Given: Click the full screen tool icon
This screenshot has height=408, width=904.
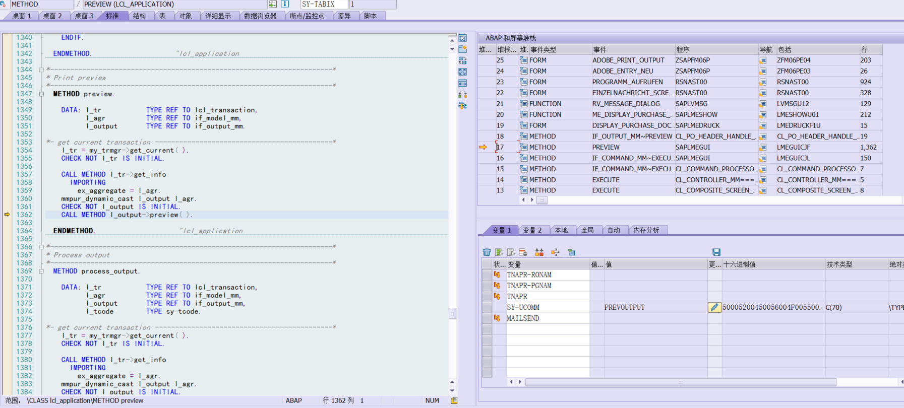Looking at the screenshot, I should tap(462, 72).
